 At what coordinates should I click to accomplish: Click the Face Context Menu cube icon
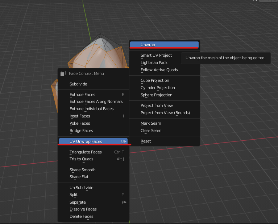(63, 73)
